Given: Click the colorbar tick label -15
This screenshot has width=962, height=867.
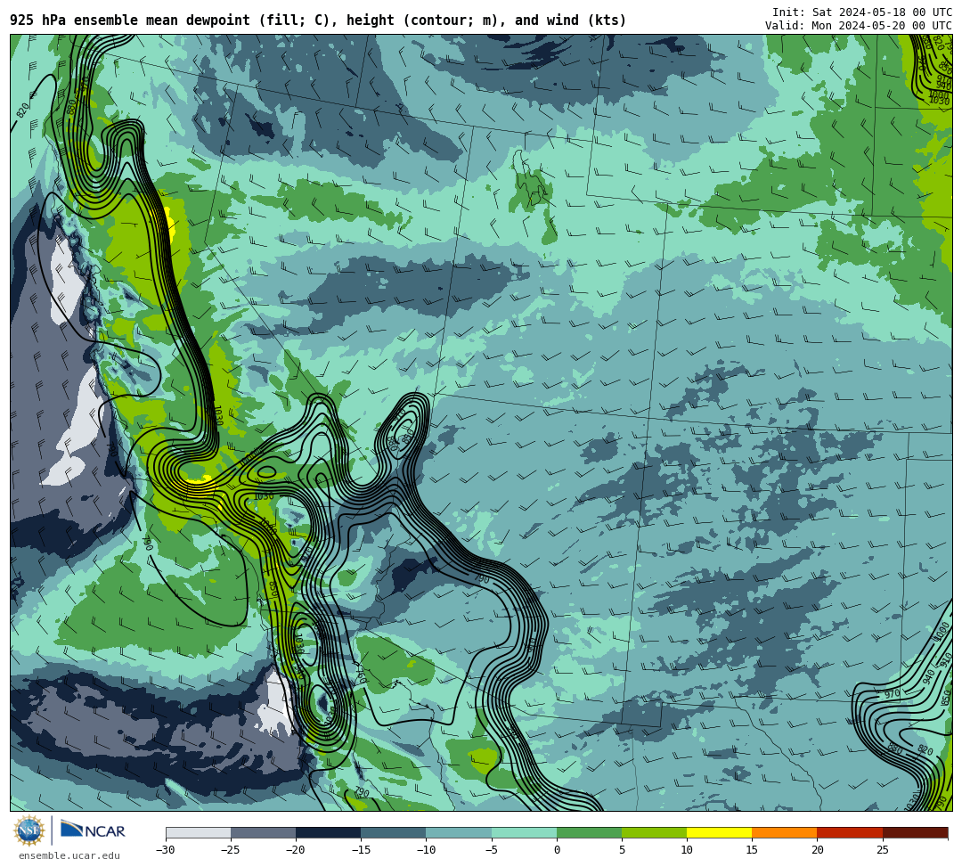Looking at the screenshot, I should click(361, 850).
